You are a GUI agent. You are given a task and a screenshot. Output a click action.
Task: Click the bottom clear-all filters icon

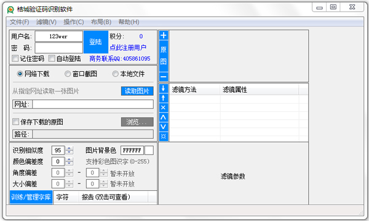[164, 136]
